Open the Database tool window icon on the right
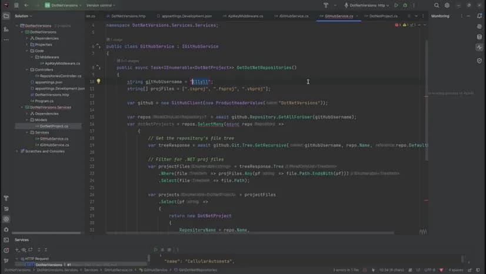Image resolution: width=486 pixels, height=274 pixels. tap(480, 36)
